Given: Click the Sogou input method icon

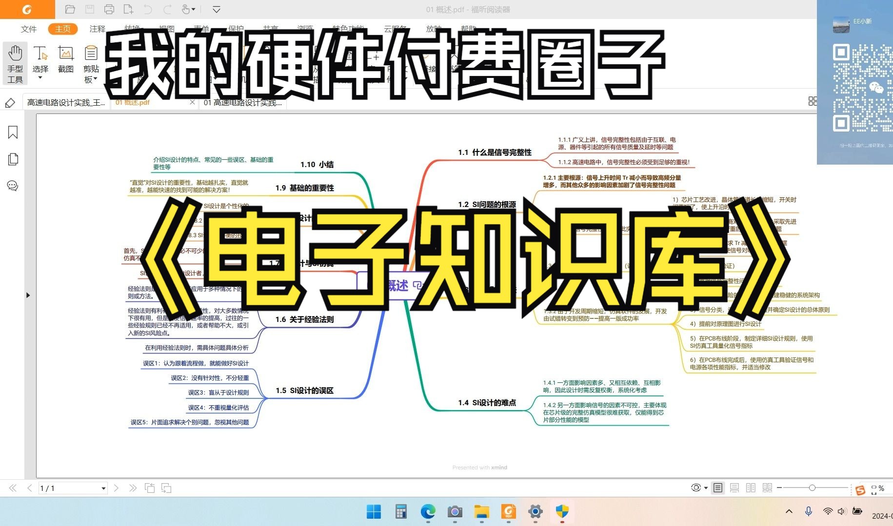Looking at the screenshot, I should [x=860, y=490].
